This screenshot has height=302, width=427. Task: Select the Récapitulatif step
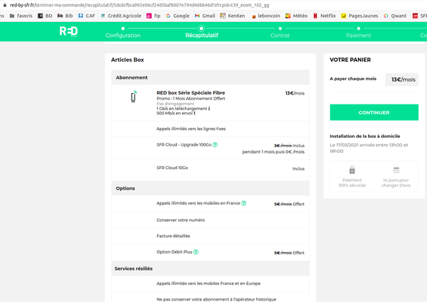click(201, 33)
